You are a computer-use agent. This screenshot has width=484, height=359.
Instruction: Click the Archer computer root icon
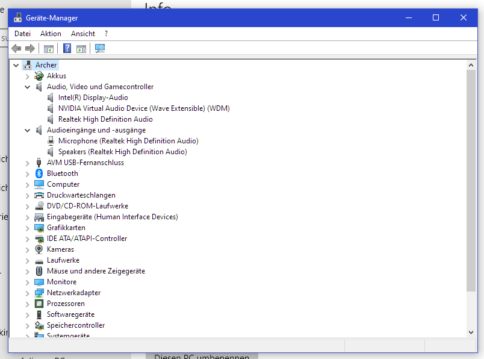click(28, 65)
